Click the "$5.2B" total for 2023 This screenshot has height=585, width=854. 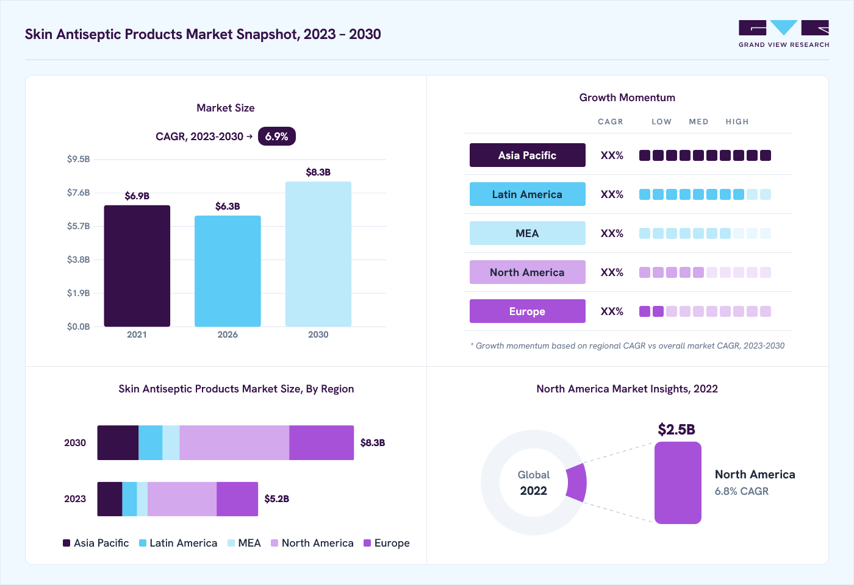click(x=277, y=499)
